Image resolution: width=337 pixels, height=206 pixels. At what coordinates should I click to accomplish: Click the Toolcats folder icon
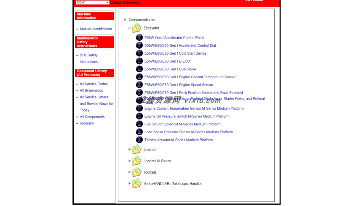pyautogui.click(x=137, y=172)
